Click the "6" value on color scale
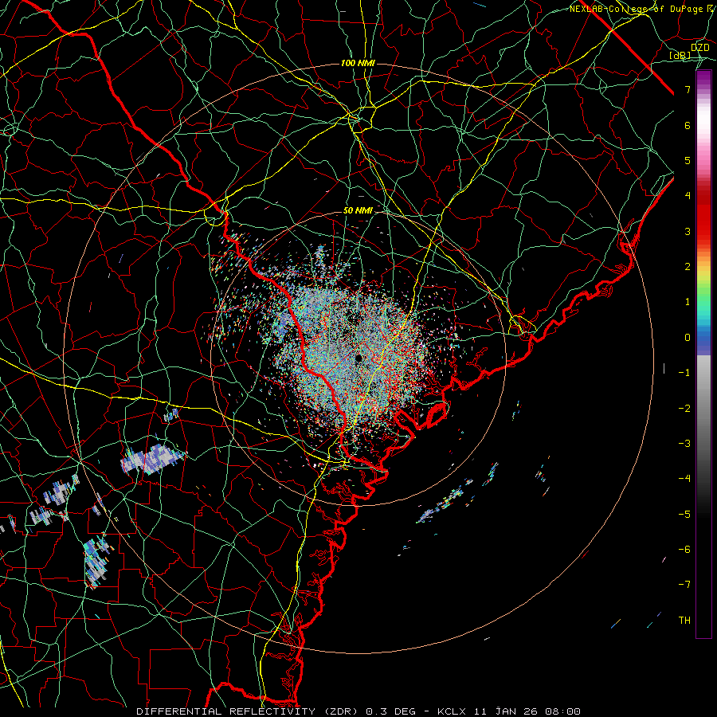717x717 pixels. pyautogui.click(x=688, y=125)
